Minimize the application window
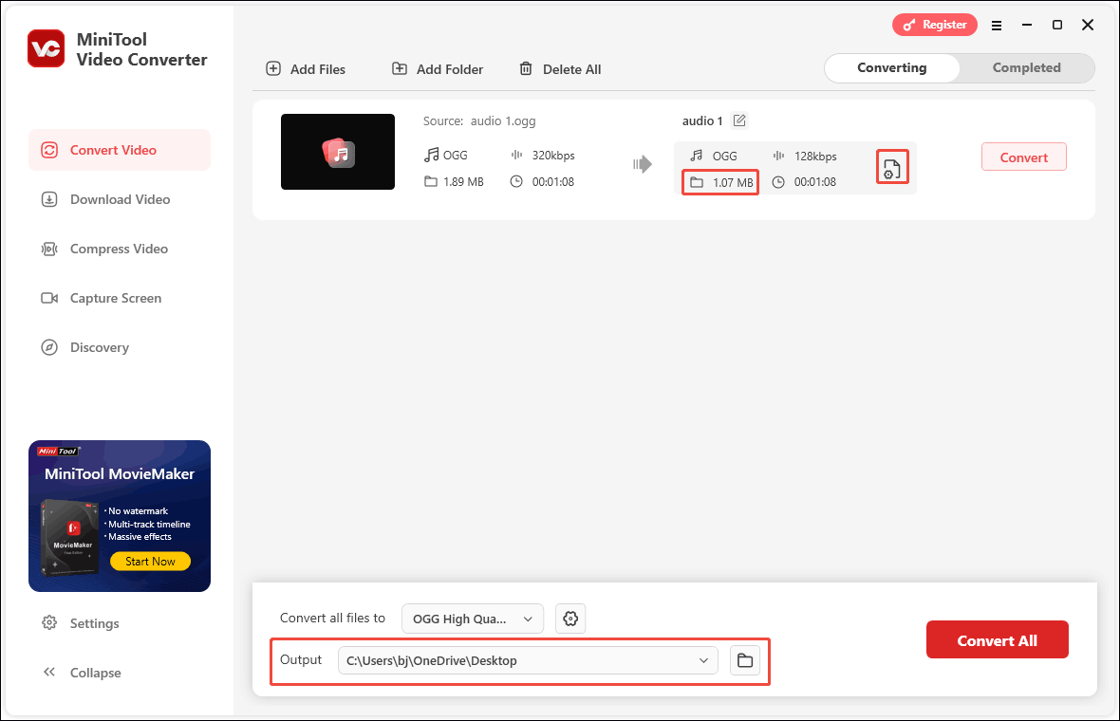 pos(1027,25)
